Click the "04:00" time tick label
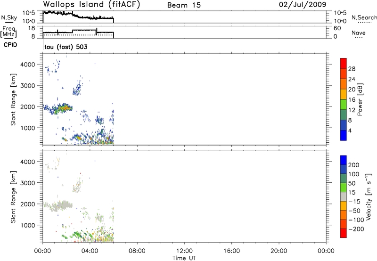Image resolution: width=377 pixels, height=261 pixels. coord(90,251)
